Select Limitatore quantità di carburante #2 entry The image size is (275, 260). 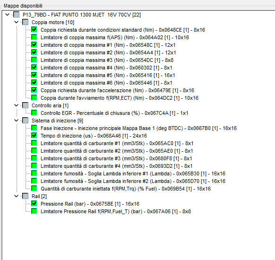pyautogui.click(x=117, y=151)
